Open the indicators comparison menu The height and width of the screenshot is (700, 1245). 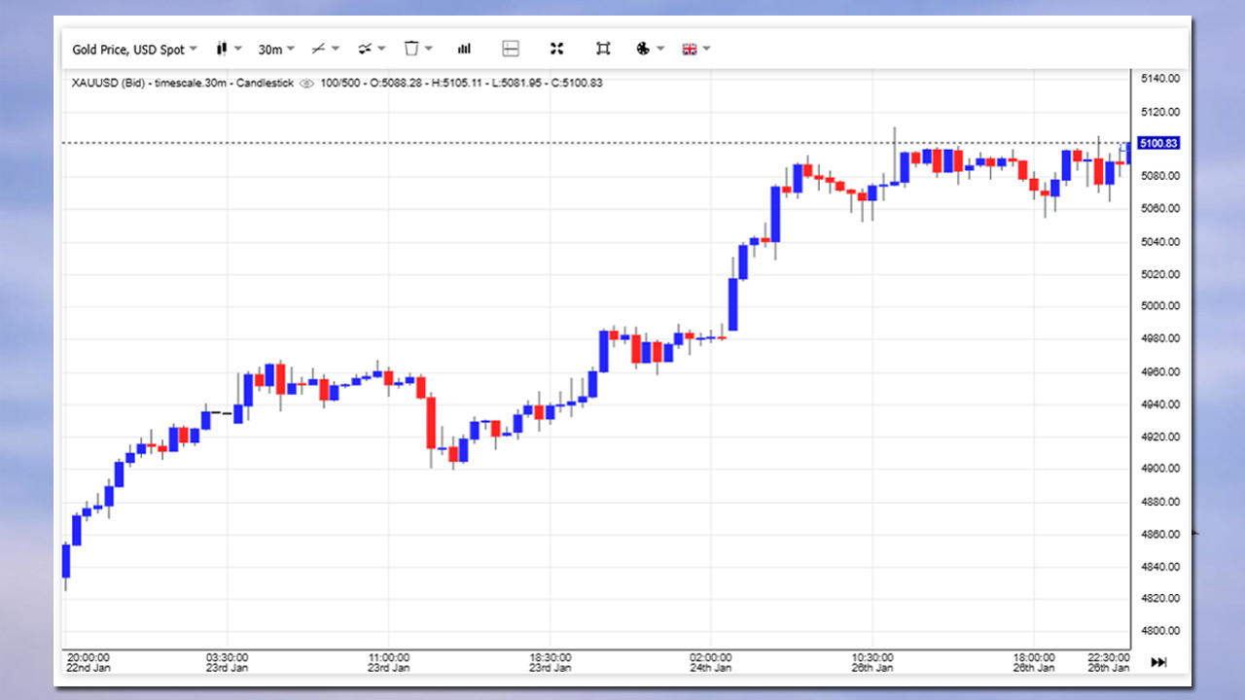[371, 49]
